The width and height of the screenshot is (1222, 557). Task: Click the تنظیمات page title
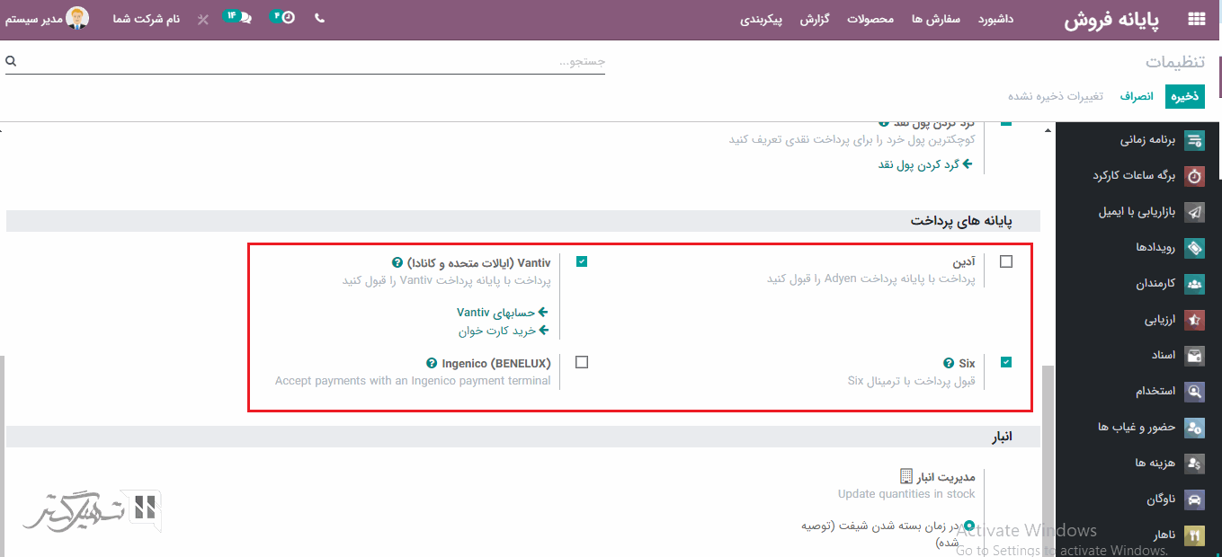pos(1176,61)
